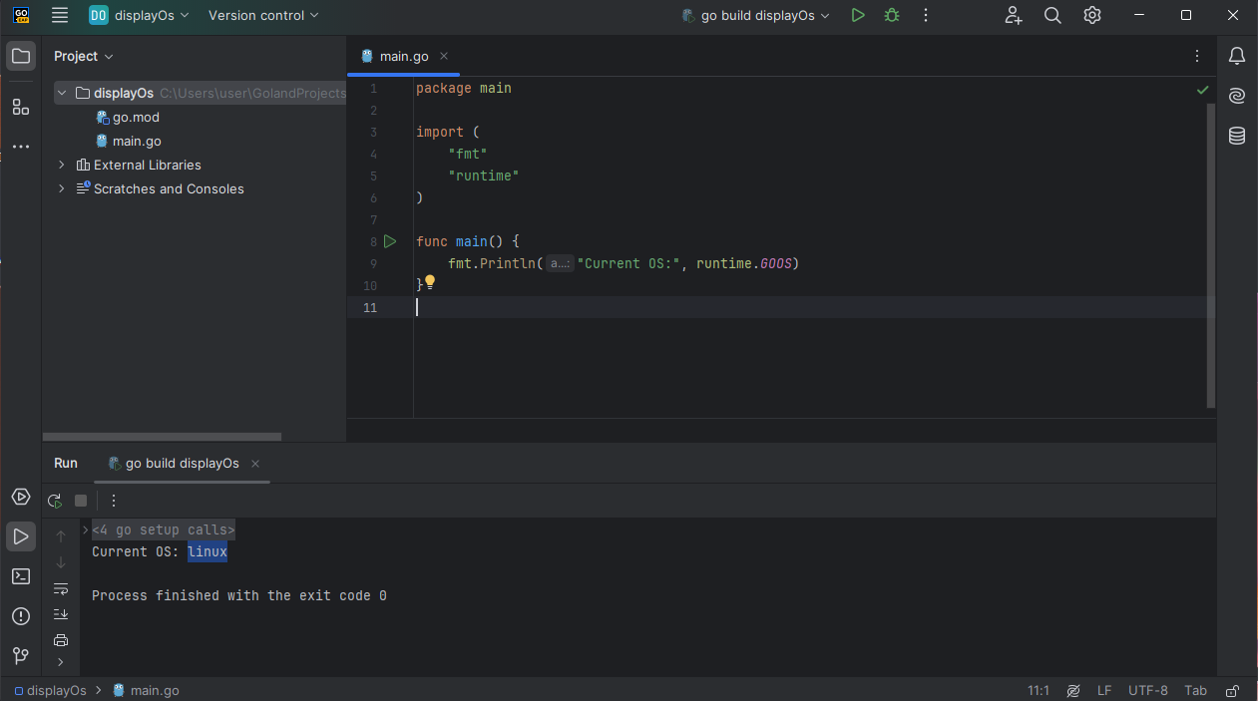Rerun 'go build displayOs' in the Run panel

pyautogui.click(x=54, y=500)
